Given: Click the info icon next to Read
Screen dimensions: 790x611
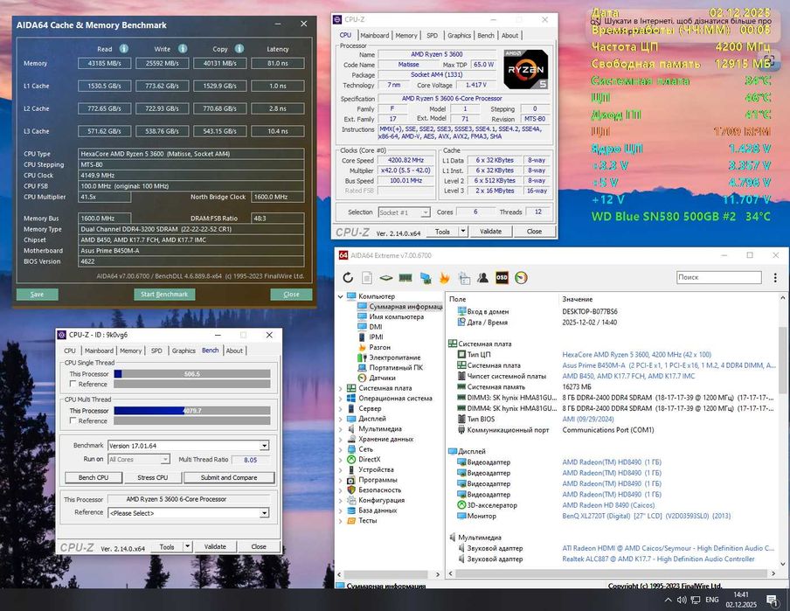Looking at the screenshot, I should (x=124, y=49).
